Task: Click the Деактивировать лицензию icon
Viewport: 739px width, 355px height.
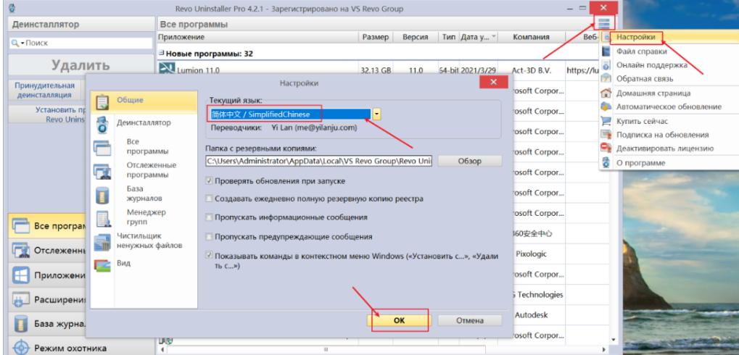Action: click(606, 149)
